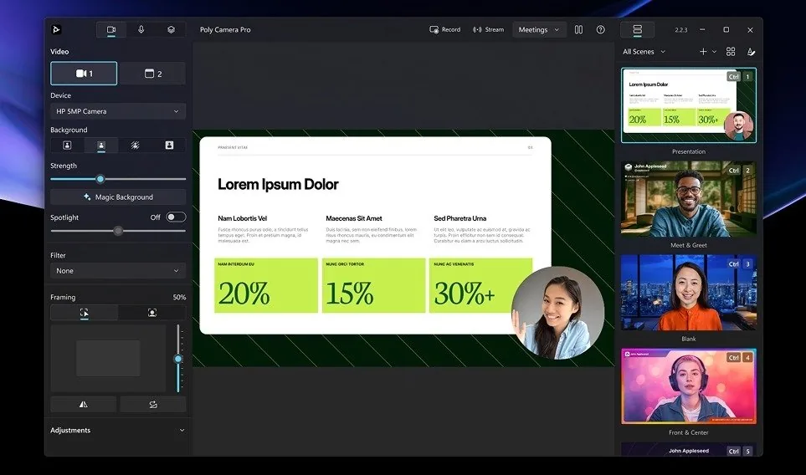Click the Lorem Ipsum Dolor slide preview
806x475 pixels.
click(x=375, y=235)
